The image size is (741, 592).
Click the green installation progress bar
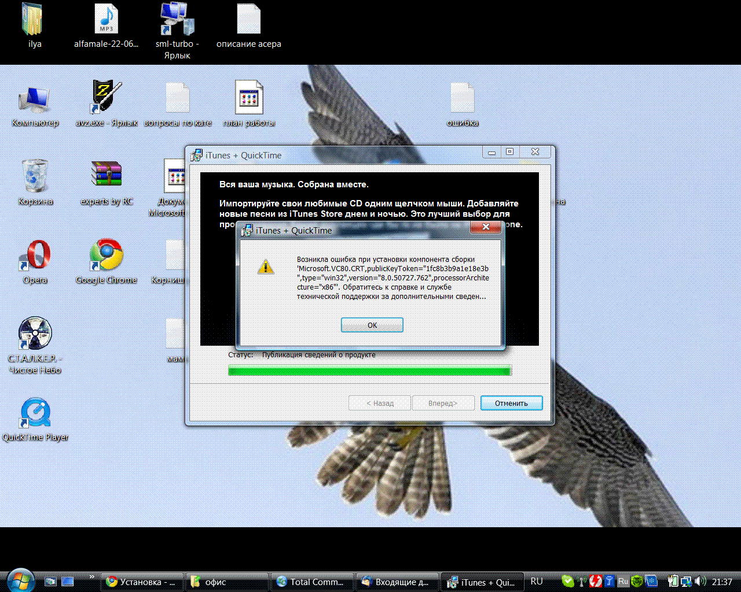[x=369, y=371]
